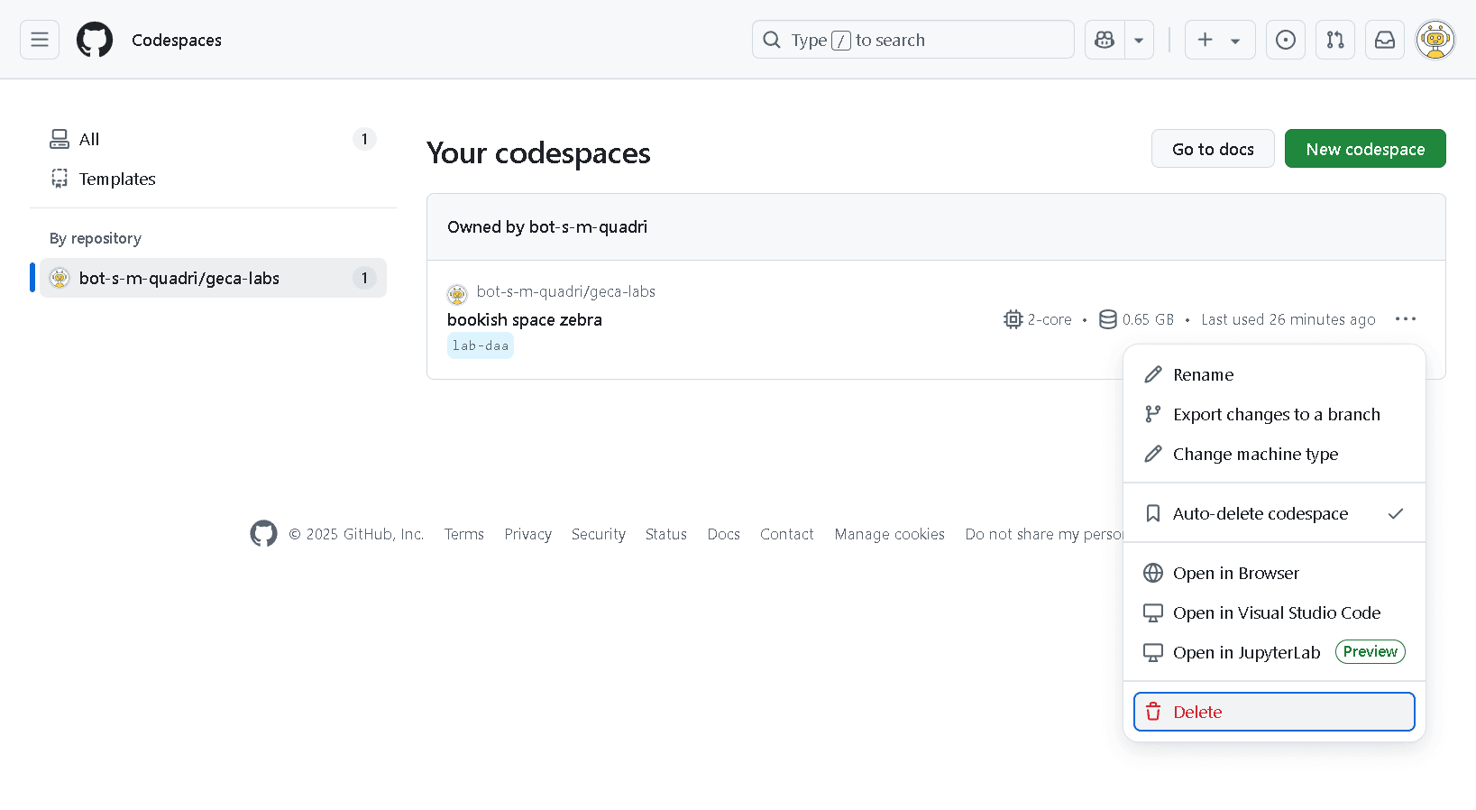Click Delete in the codespace menu

point(1274,712)
